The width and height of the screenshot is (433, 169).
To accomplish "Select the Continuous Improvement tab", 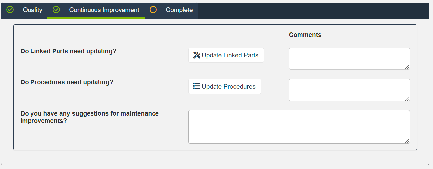I will click(x=104, y=10).
